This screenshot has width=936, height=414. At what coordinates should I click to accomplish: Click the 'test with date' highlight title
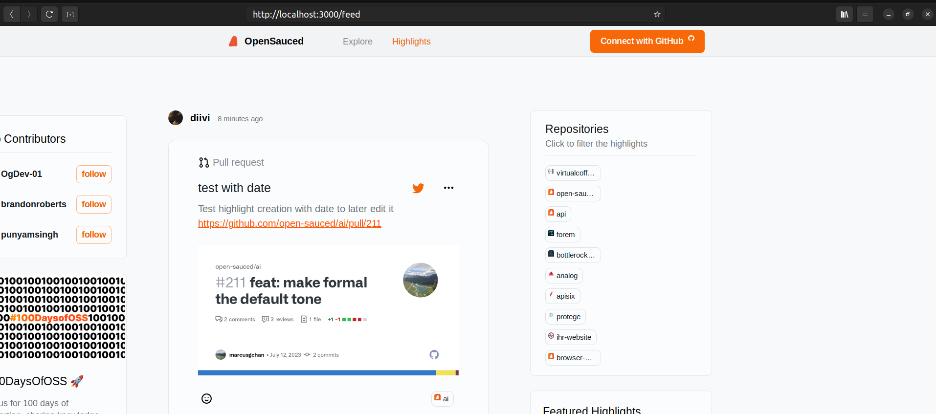pos(234,188)
